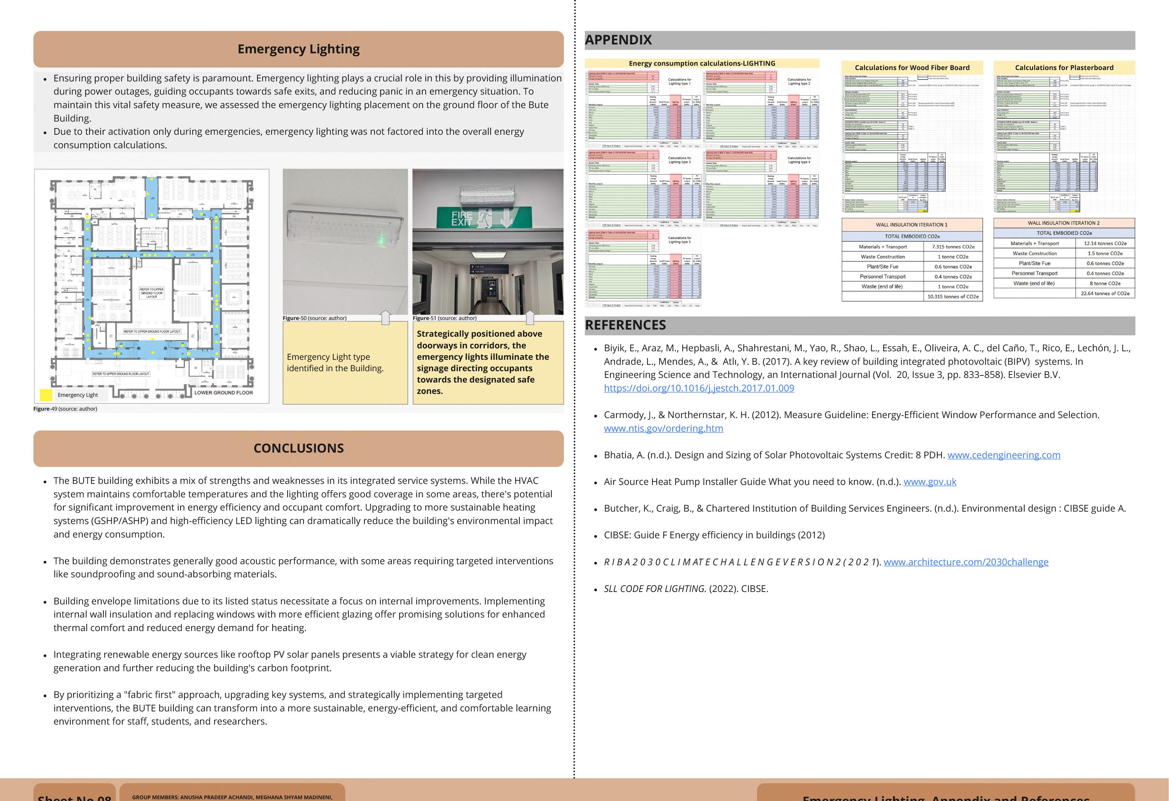Click the Calculations for Wood Fiber Board heading

pyautogui.click(x=912, y=68)
